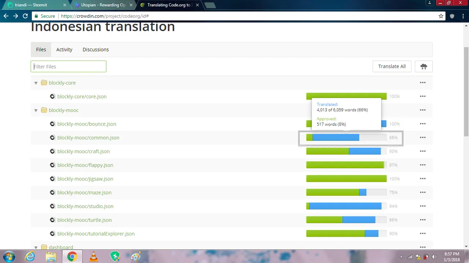Open the download/upload cloud icon button
Screen dimensions: 469x263
(x=424, y=66)
